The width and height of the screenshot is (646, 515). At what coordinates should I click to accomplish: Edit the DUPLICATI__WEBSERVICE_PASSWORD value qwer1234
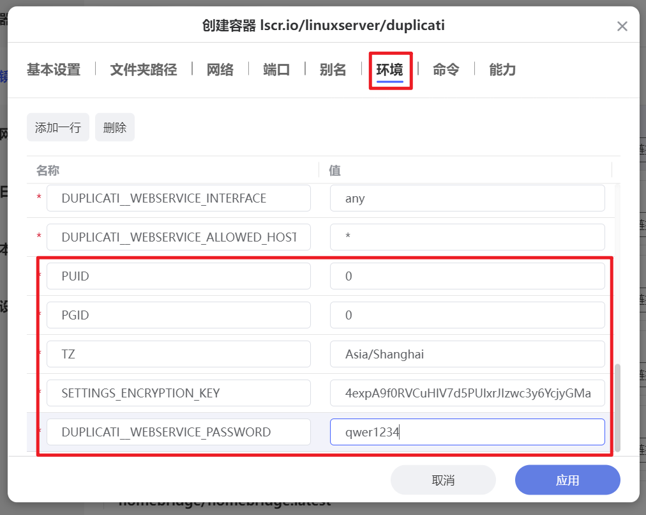coord(467,432)
